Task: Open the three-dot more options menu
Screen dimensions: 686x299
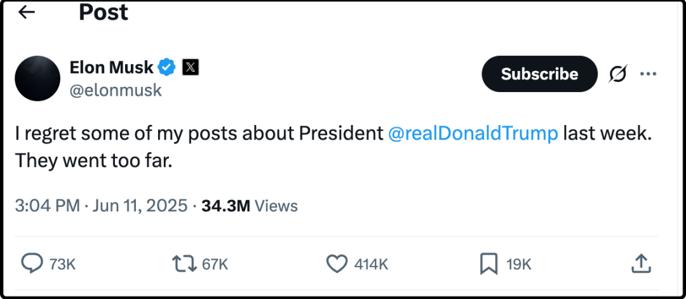Action: click(x=648, y=74)
